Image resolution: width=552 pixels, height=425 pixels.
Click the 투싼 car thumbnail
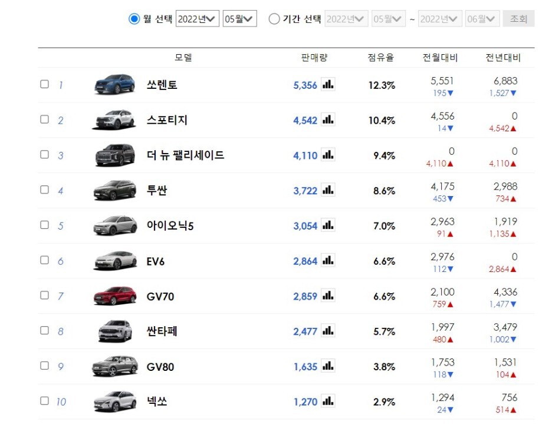[114, 190]
